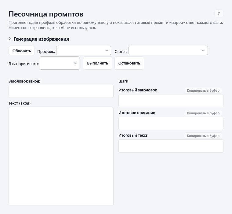Screen dimensions: 232x214
Task: Copy Итоговый текст to clipboard
Action: point(203,136)
